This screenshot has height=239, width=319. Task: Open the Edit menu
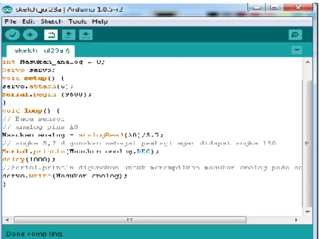[x=29, y=21]
